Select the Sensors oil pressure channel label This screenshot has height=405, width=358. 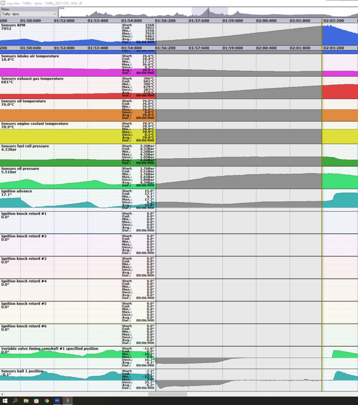tap(20, 168)
